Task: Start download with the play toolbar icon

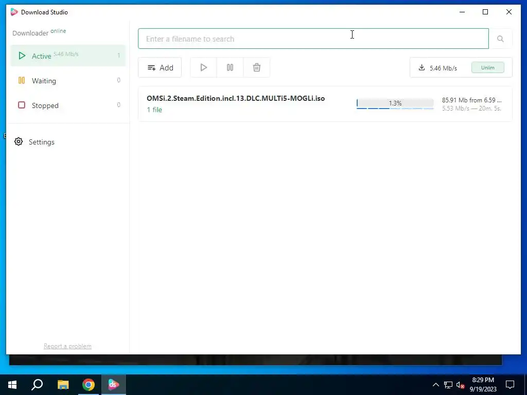Action: click(x=203, y=67)
